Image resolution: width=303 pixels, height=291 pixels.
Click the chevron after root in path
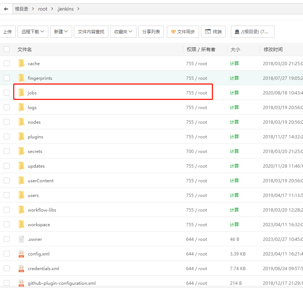coord(52,9)
